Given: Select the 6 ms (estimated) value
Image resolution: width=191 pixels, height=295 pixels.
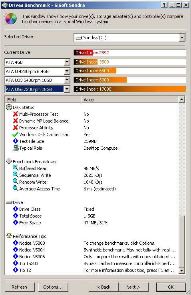Looking at the screenshot, I should tap(99, 189).
